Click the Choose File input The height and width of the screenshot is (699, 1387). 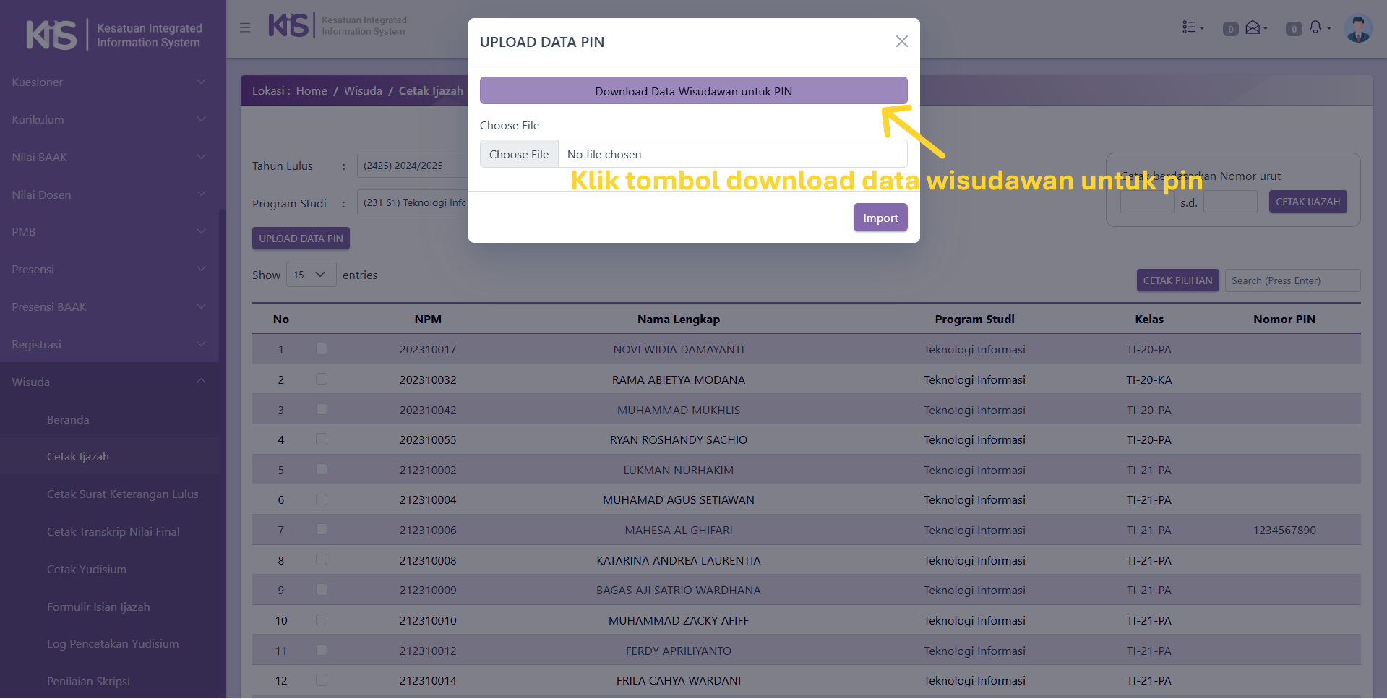[x=519, y=154]
